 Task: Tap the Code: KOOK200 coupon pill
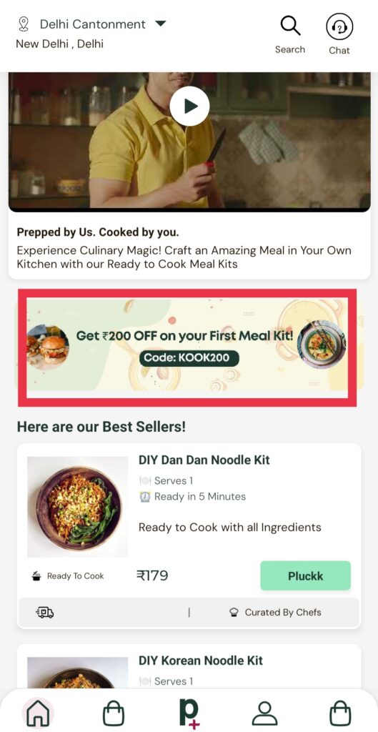click(189, 358)
